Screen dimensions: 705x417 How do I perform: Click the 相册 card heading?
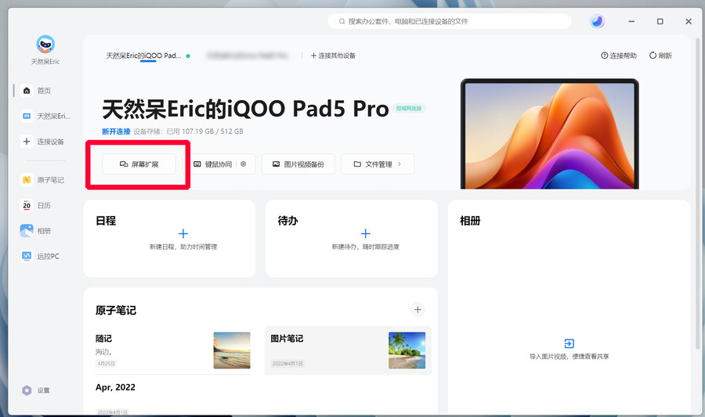pos(470,221)
